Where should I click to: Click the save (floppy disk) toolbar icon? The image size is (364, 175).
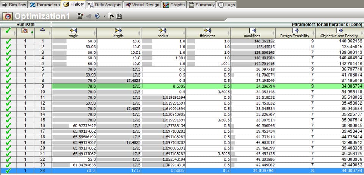[x=119, y=16]
